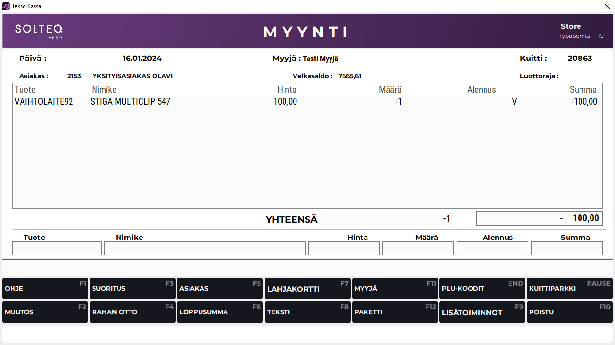
Task: Click the Hinta price input field
Action: point(344,249)
